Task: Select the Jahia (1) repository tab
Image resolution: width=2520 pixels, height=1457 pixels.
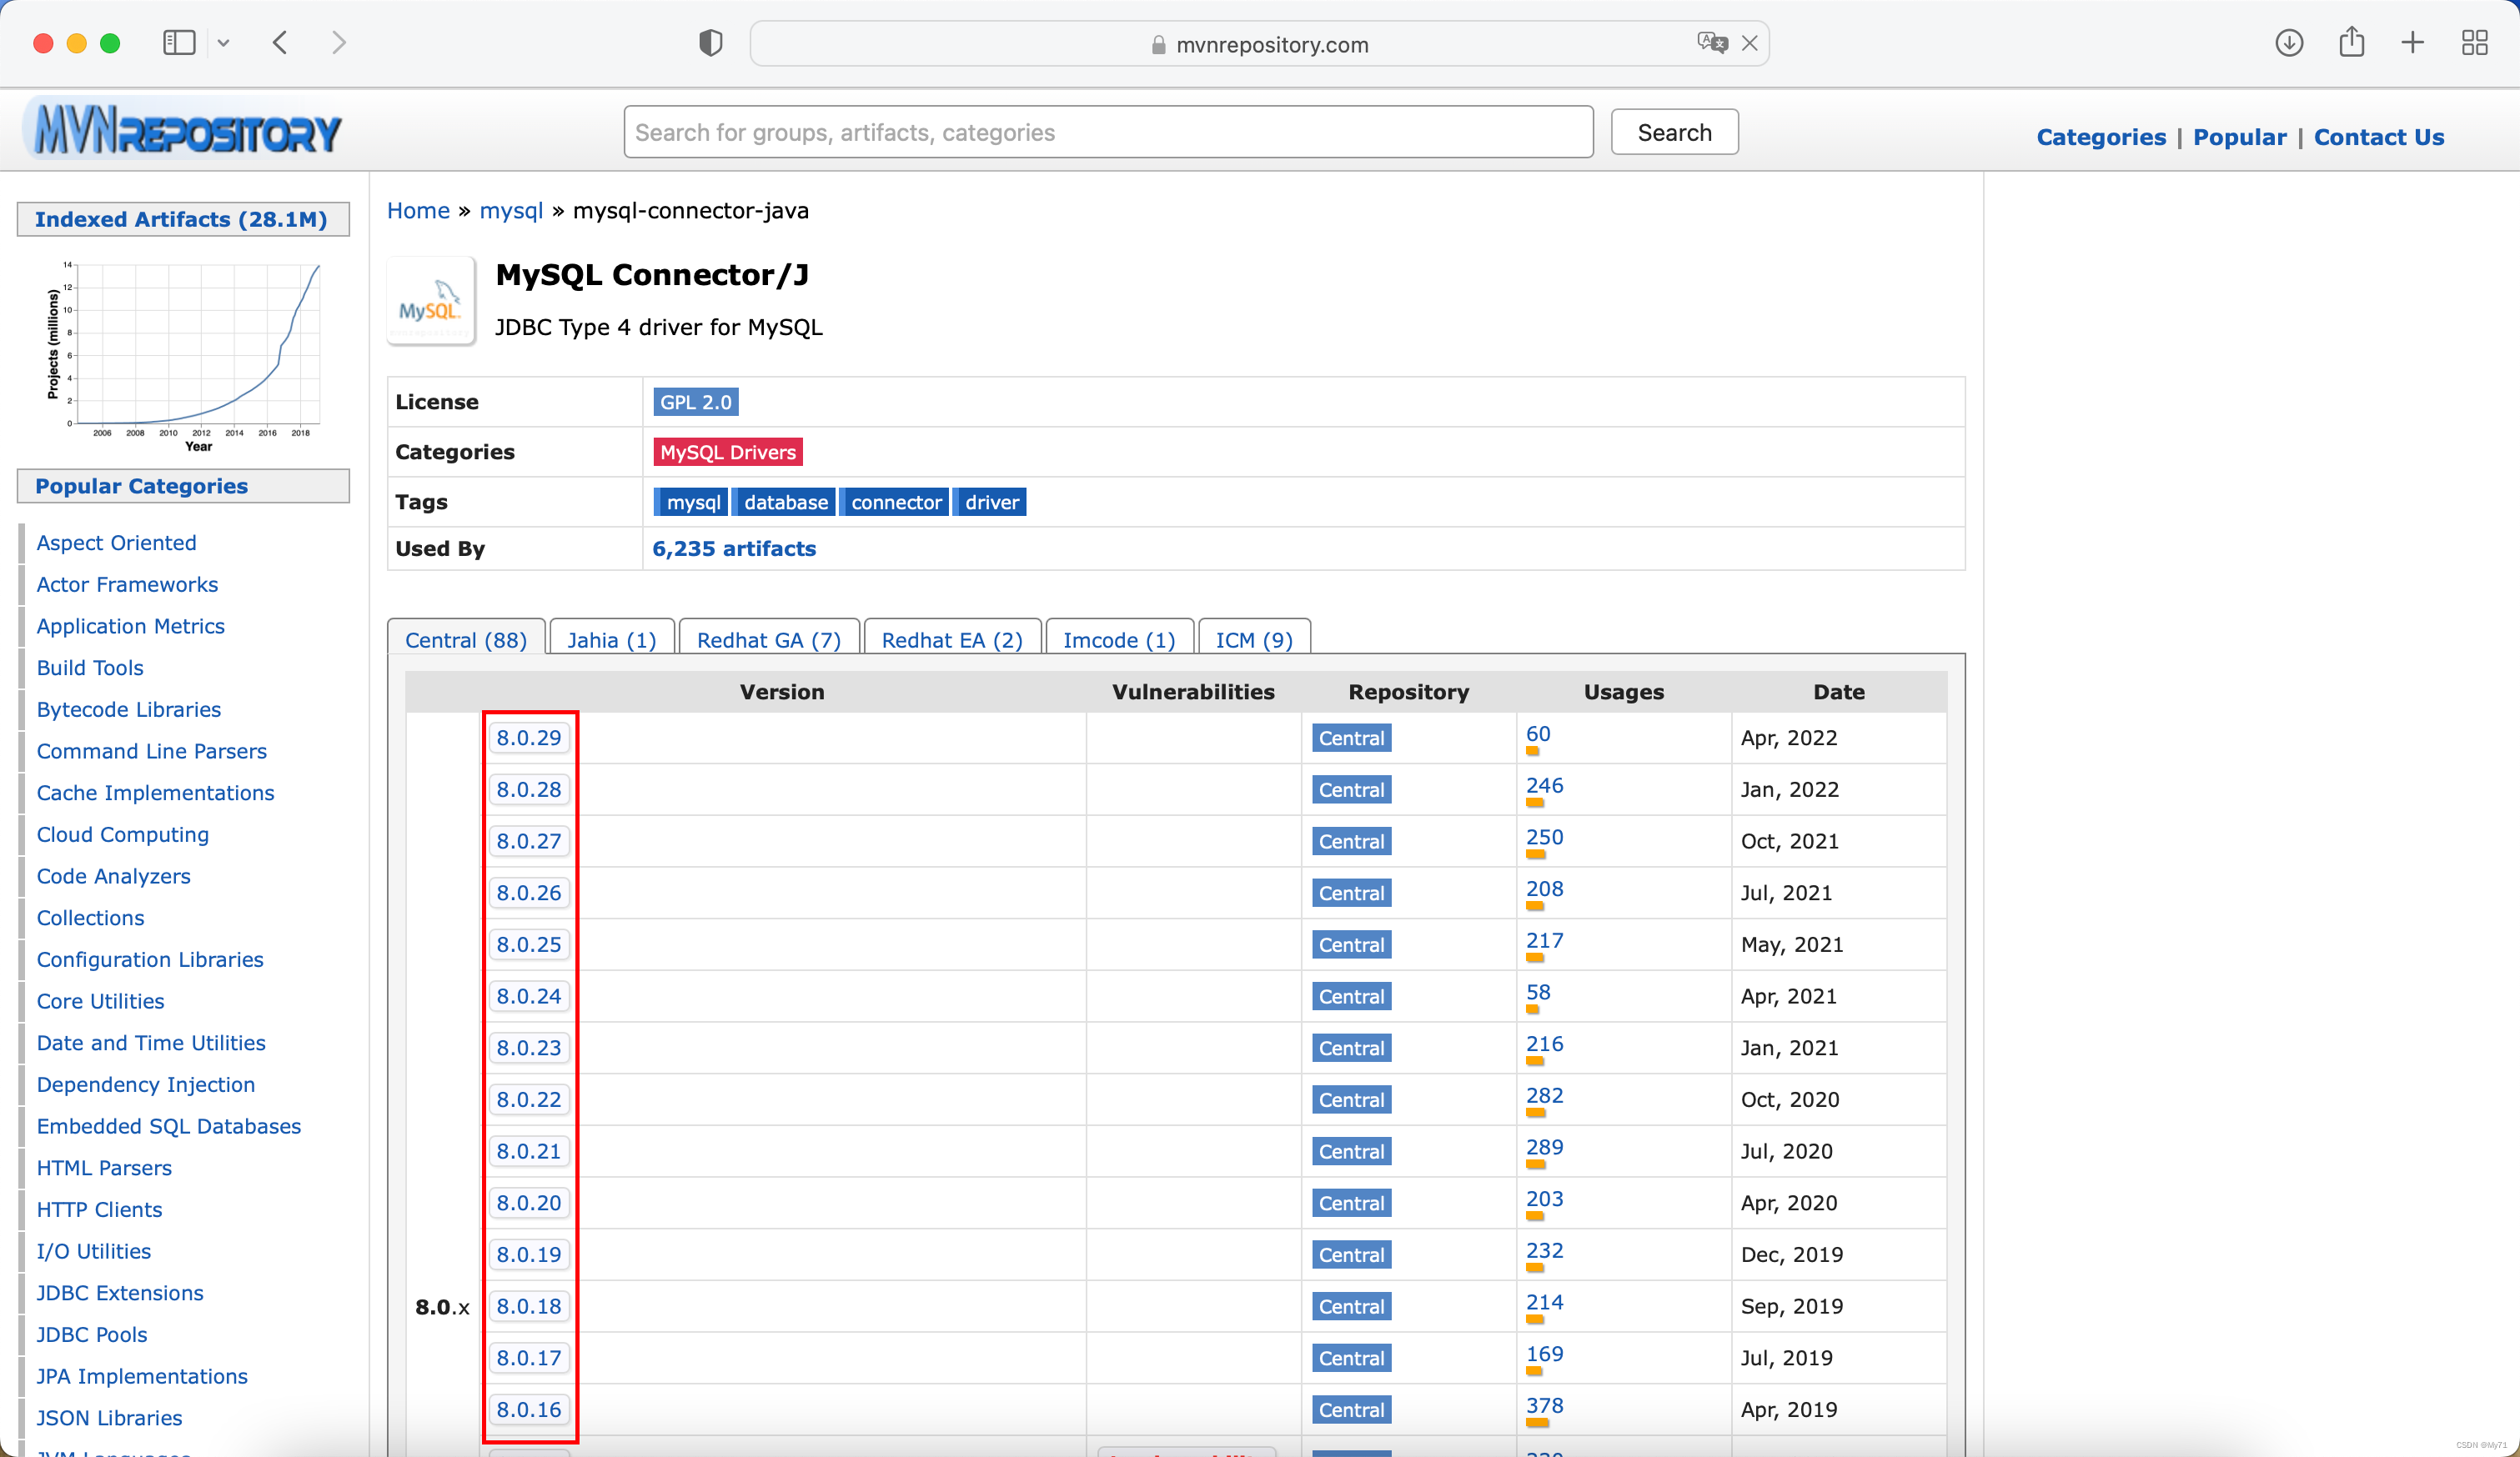Action: point(611,639)
